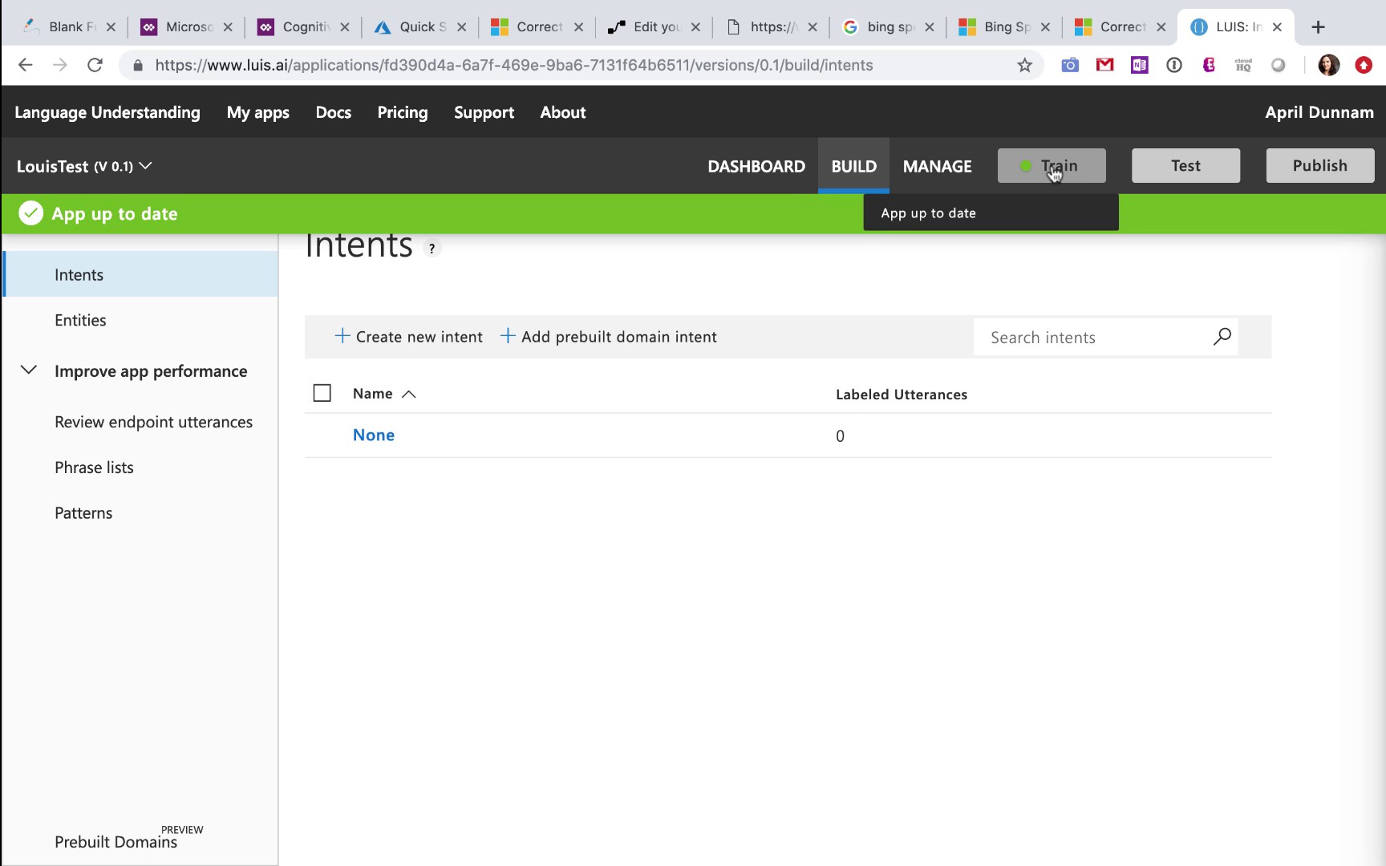Open the April Dunnam account menu
1386x866 pixels.
(x=1319, y=112)
